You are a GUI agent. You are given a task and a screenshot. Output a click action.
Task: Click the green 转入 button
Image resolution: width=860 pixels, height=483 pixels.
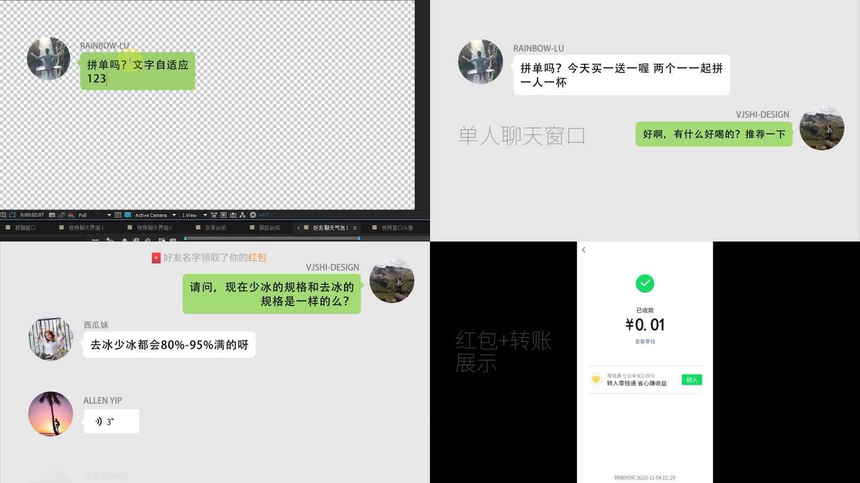tap(692, 380)
